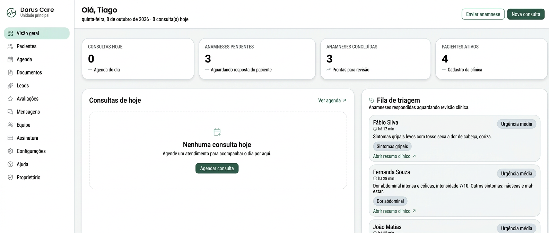
Task: Click Fernanda Souza's Urgência média badge
Action: pos(516,174)
